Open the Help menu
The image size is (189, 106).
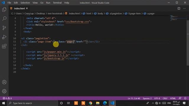click(67, 3)
